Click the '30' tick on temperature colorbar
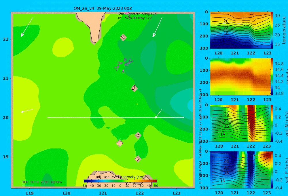Image resolution: width=288 pixels, height=196 pixels. click(x=277, y=16)
